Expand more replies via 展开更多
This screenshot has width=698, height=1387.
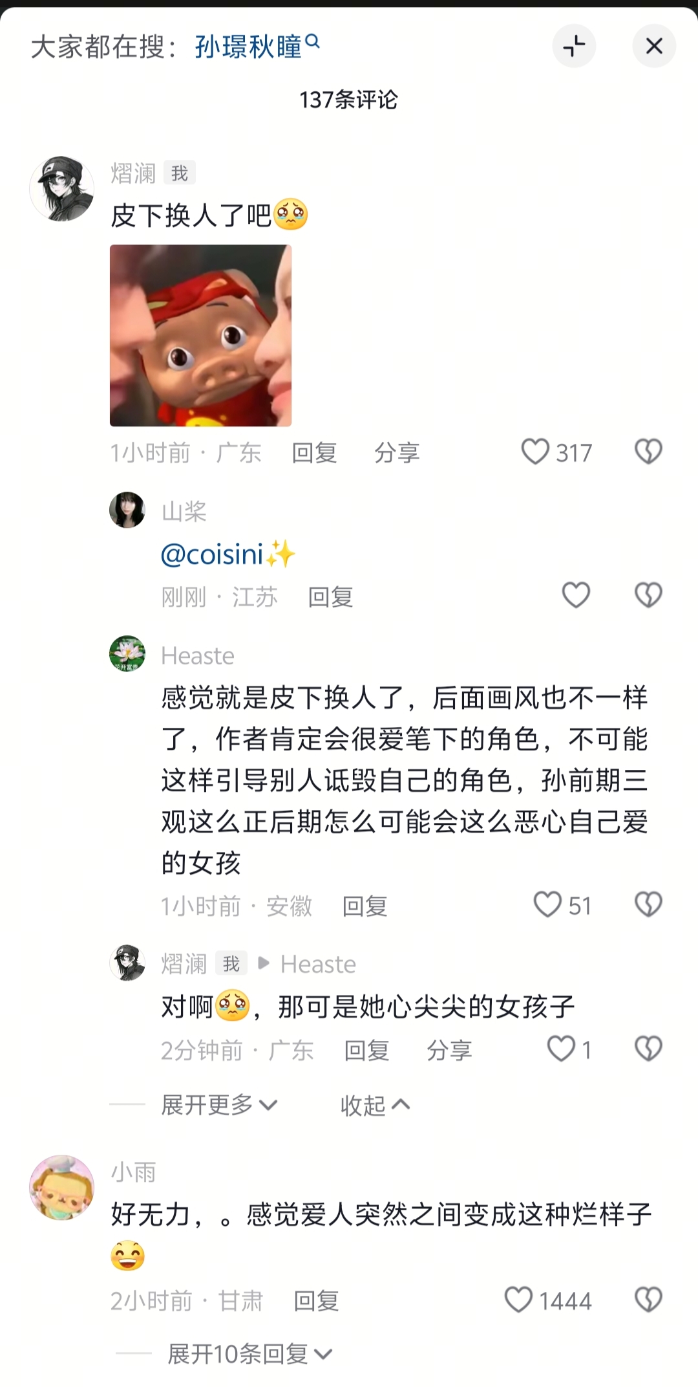[x=219, y=1104]
